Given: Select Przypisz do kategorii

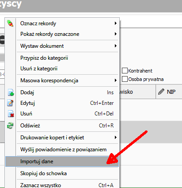Looking at the screenshot, I should (x=62, y=58).
